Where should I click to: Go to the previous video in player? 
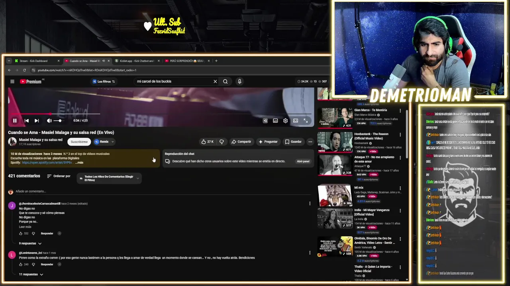pyautogui.click(x=26, y=121)
